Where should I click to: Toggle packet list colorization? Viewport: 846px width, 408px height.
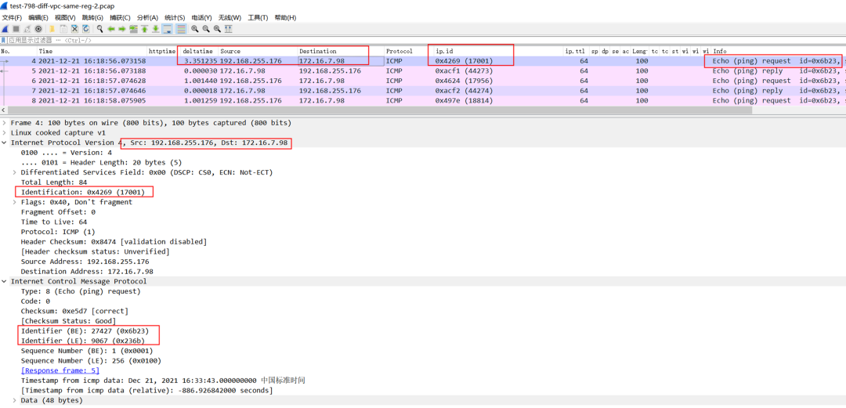(x=181, y=29)
